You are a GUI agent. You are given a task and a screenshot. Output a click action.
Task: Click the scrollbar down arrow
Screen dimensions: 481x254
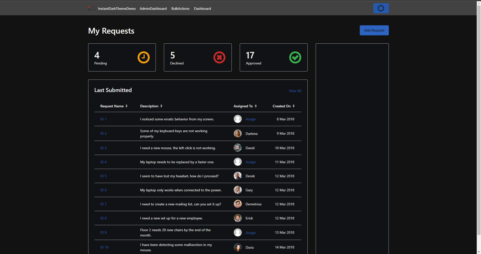click(478, 252)
